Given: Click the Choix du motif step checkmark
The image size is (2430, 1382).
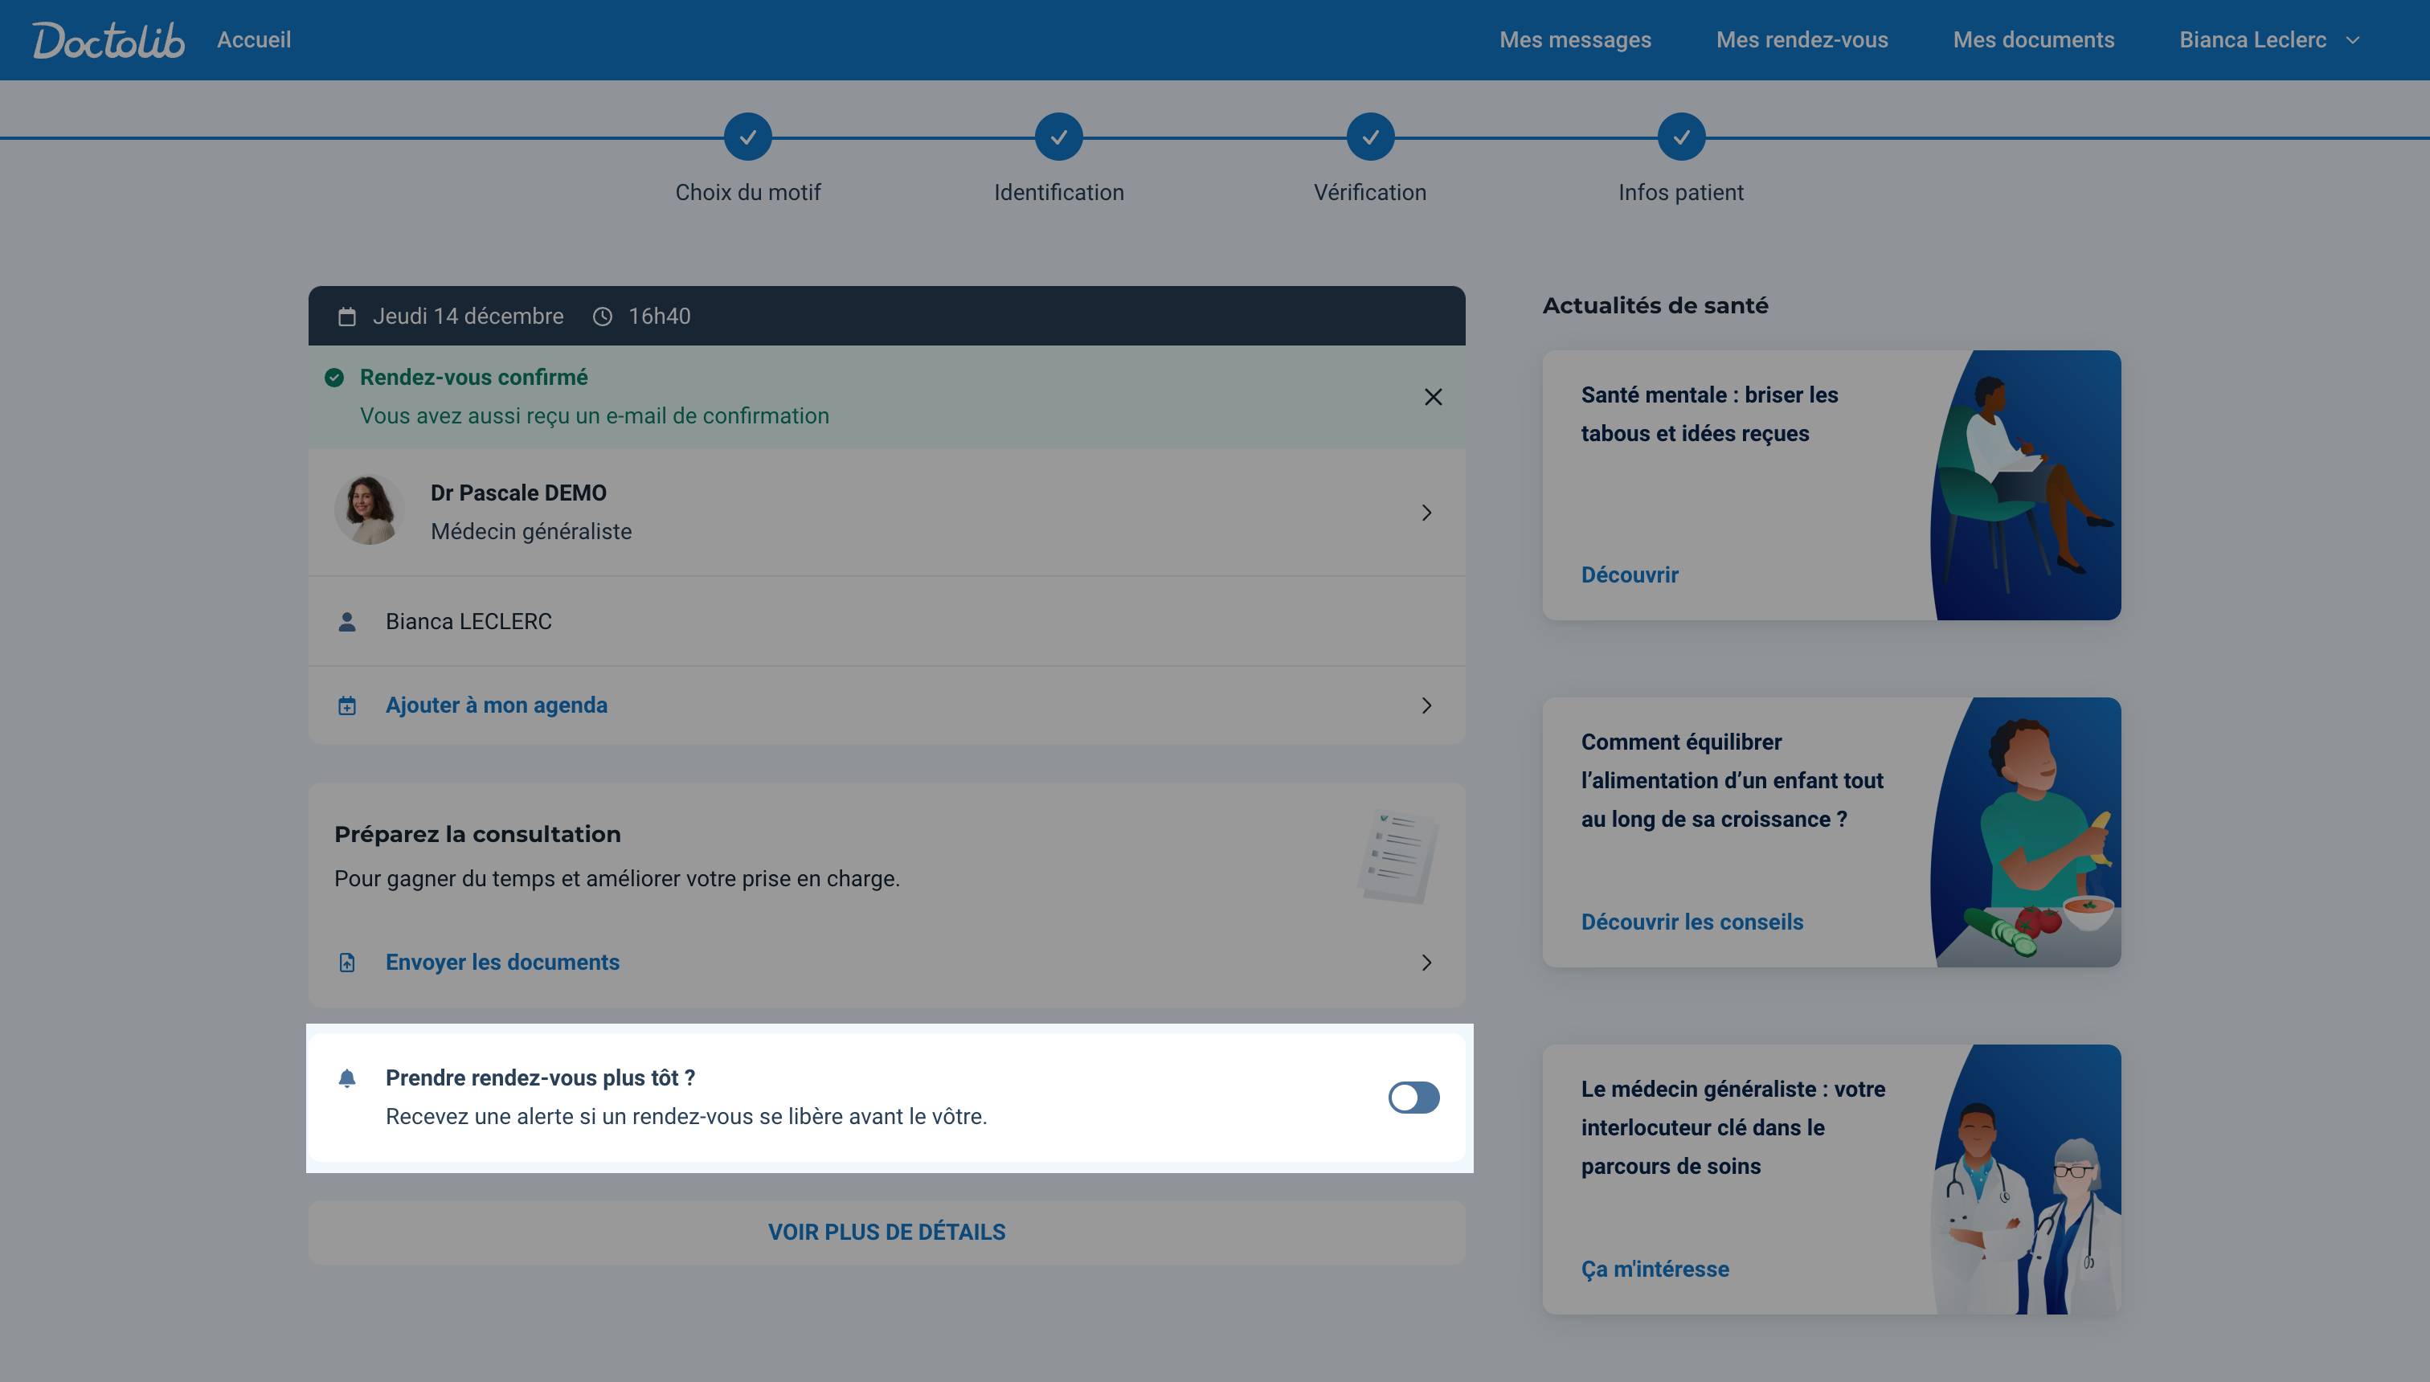Looking at the screenshot, I should click(748, 137).
